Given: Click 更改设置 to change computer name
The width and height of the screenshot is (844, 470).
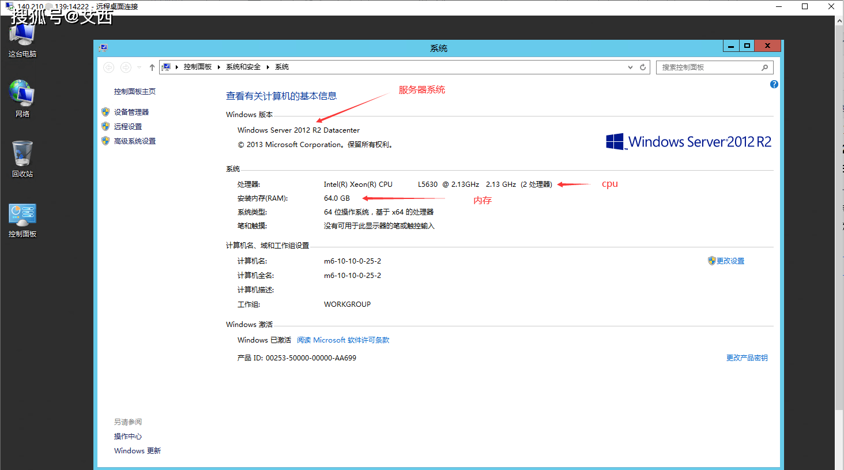Looking at the screenshot, I should click(x=730, y=261).
